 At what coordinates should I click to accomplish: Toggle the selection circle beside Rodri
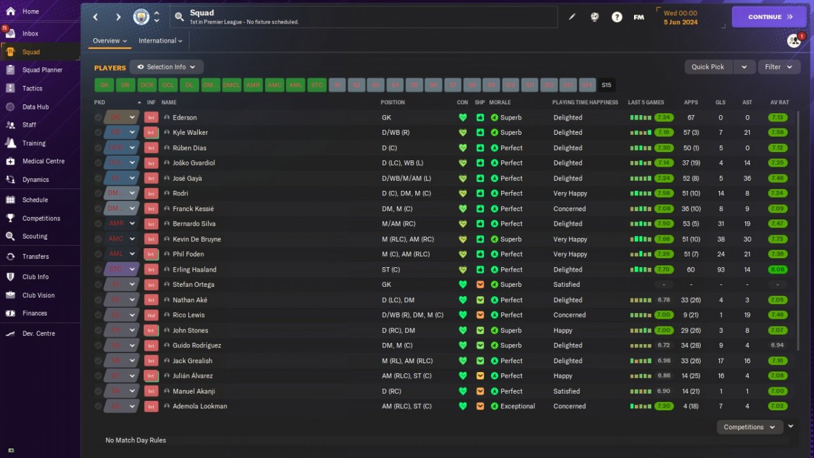click(98, 193)
